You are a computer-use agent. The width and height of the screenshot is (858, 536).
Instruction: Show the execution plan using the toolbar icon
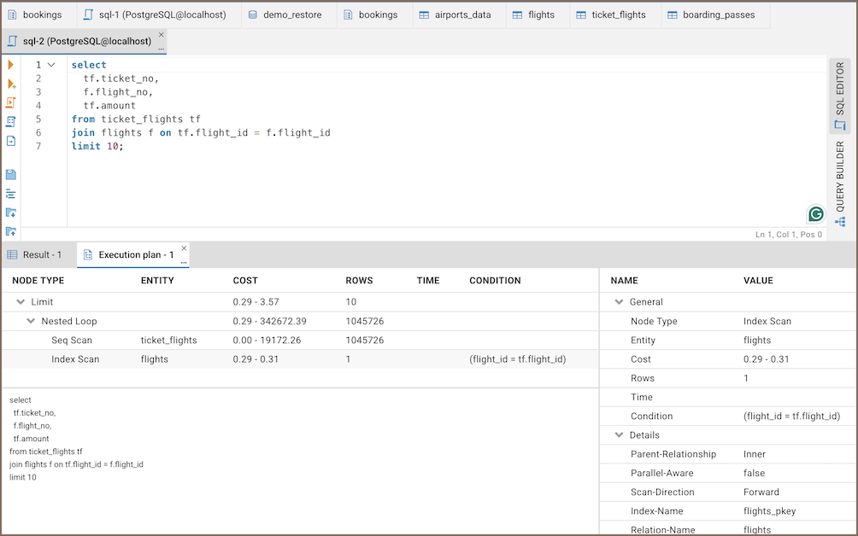tap(11, 121)
